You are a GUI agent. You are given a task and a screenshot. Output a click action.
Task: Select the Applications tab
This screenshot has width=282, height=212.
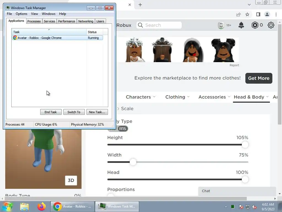(x=16, y=21)
